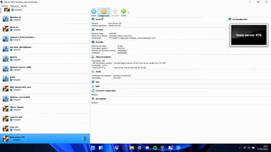Open the Audio section header
Viewport: 271px width, 152px height.
pos(98,72)
